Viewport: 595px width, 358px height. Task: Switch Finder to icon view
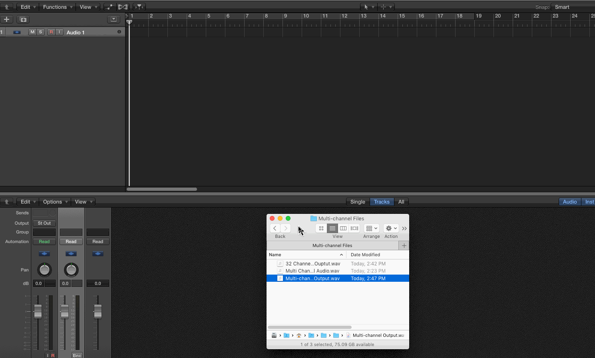(x=321, y=228)
